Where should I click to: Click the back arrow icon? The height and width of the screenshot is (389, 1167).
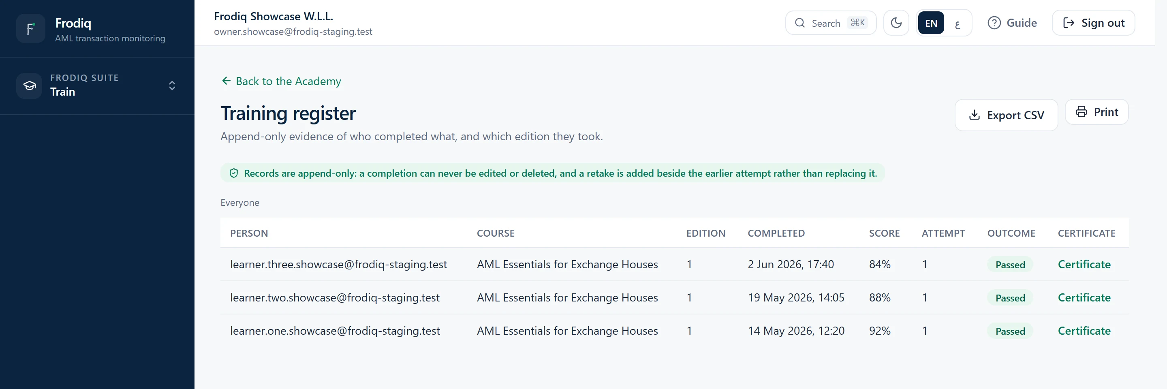[226, 81]
